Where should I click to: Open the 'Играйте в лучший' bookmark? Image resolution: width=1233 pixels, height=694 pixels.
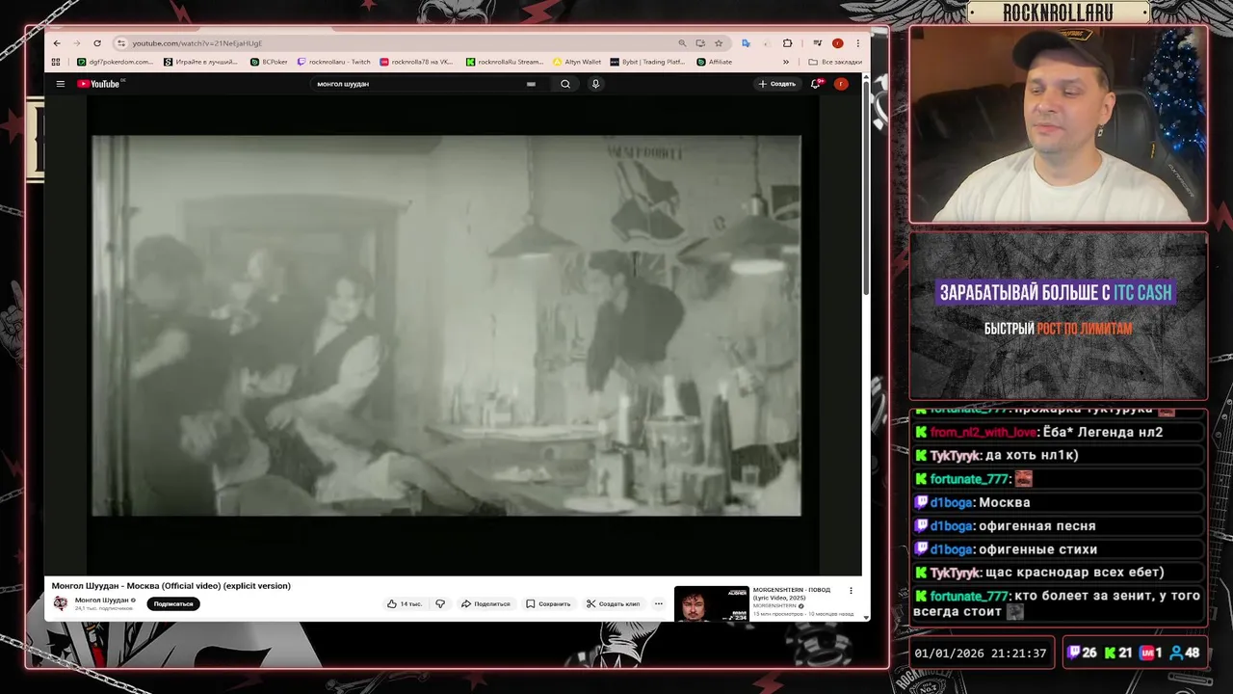coord(200,62)
